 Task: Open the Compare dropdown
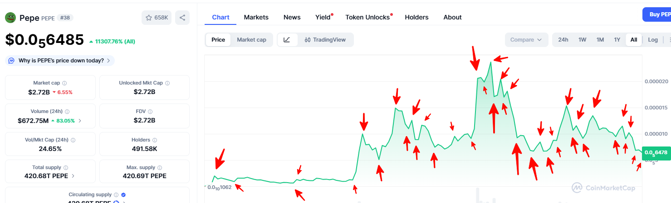[526, 40]
